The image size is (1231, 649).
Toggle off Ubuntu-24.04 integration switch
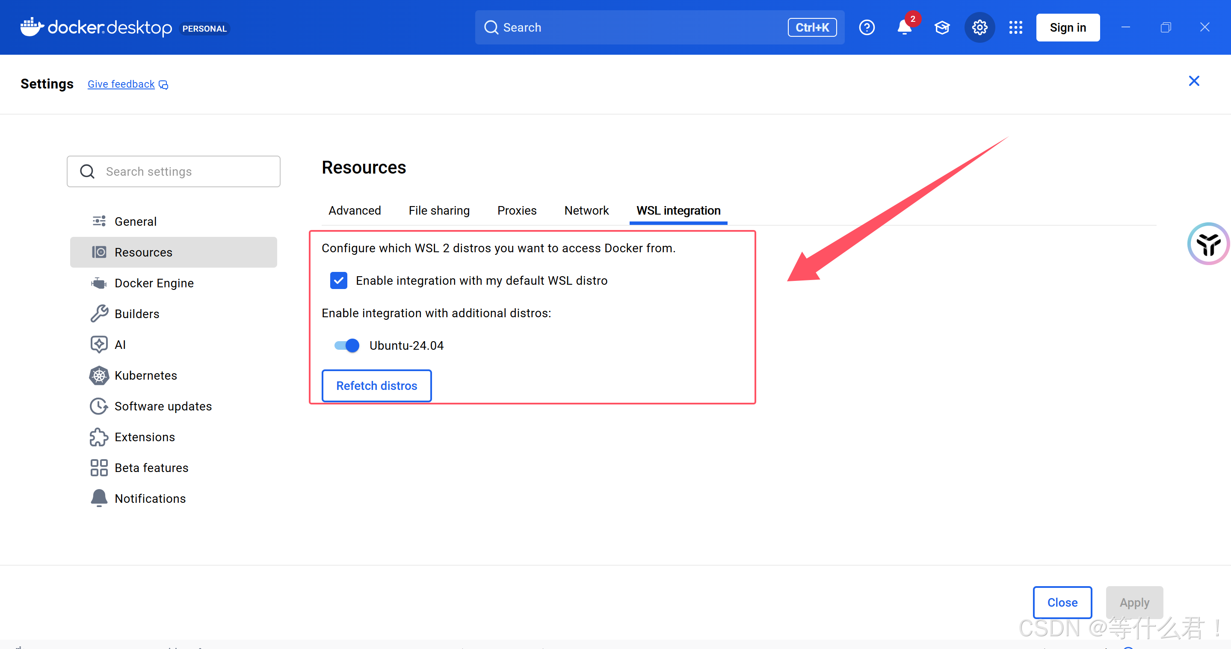point(347,345)
